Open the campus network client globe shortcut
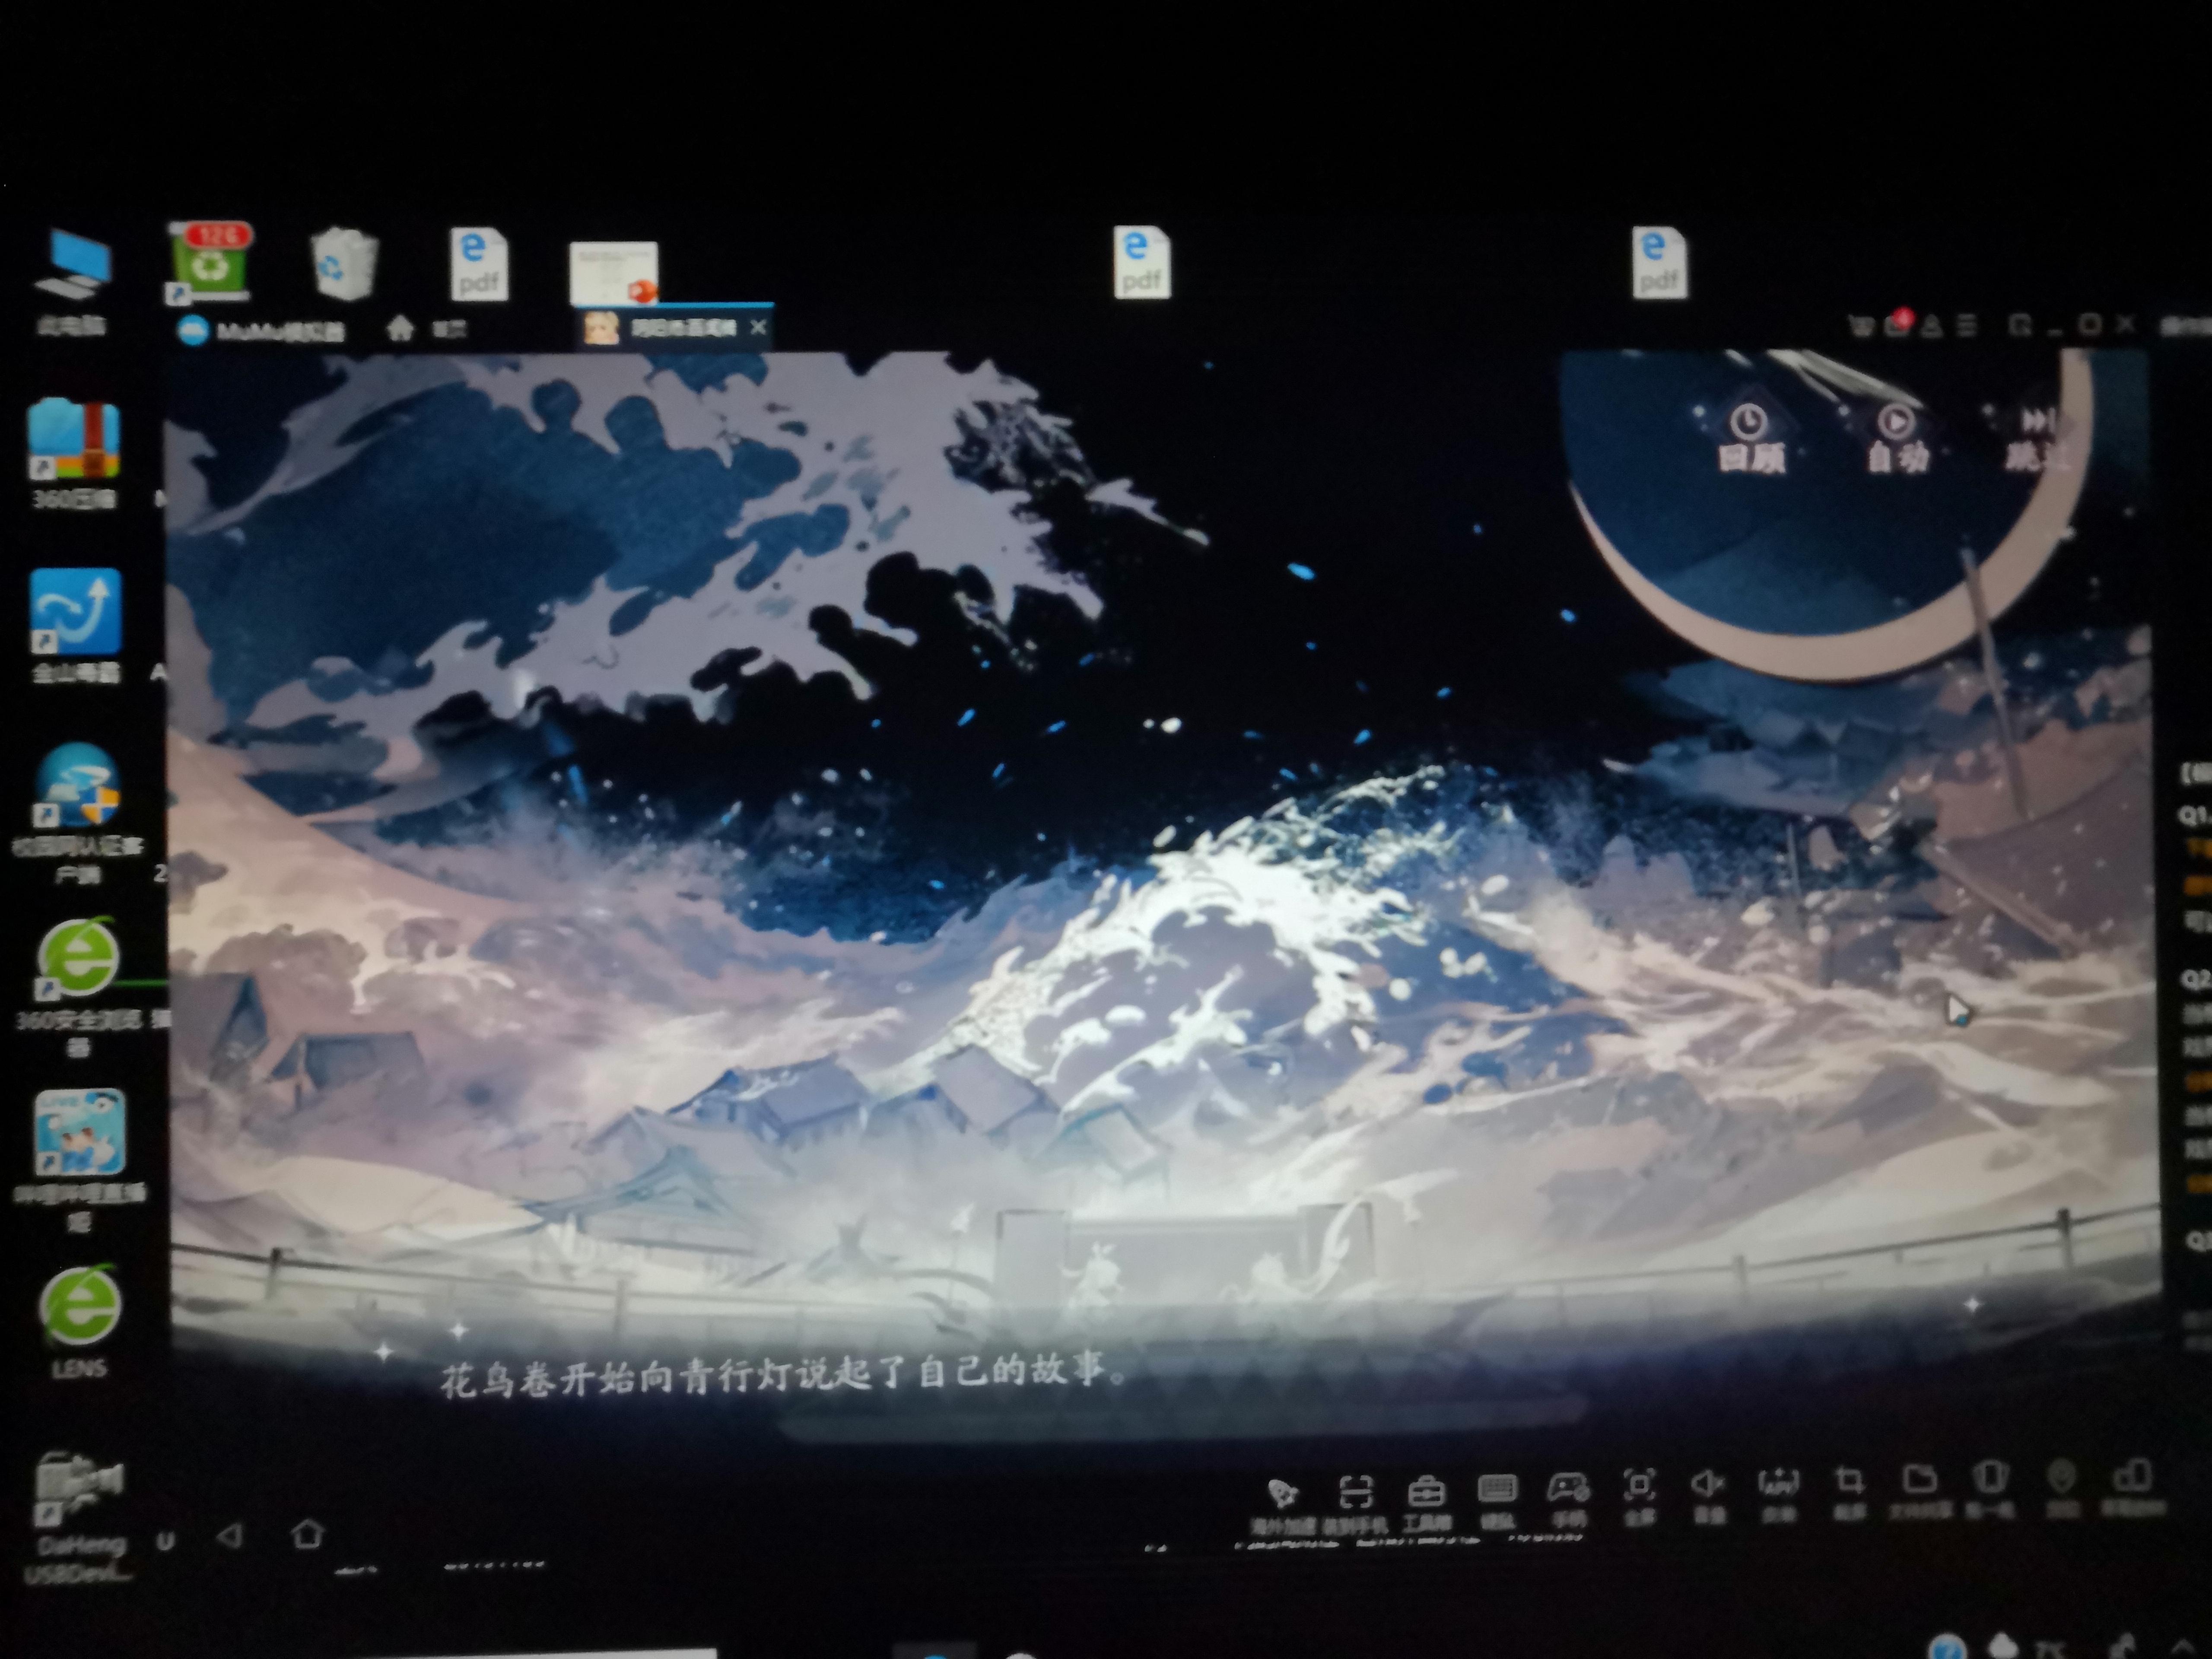Viewport: 2212px width, 1659px height. (x=78, y=814)
